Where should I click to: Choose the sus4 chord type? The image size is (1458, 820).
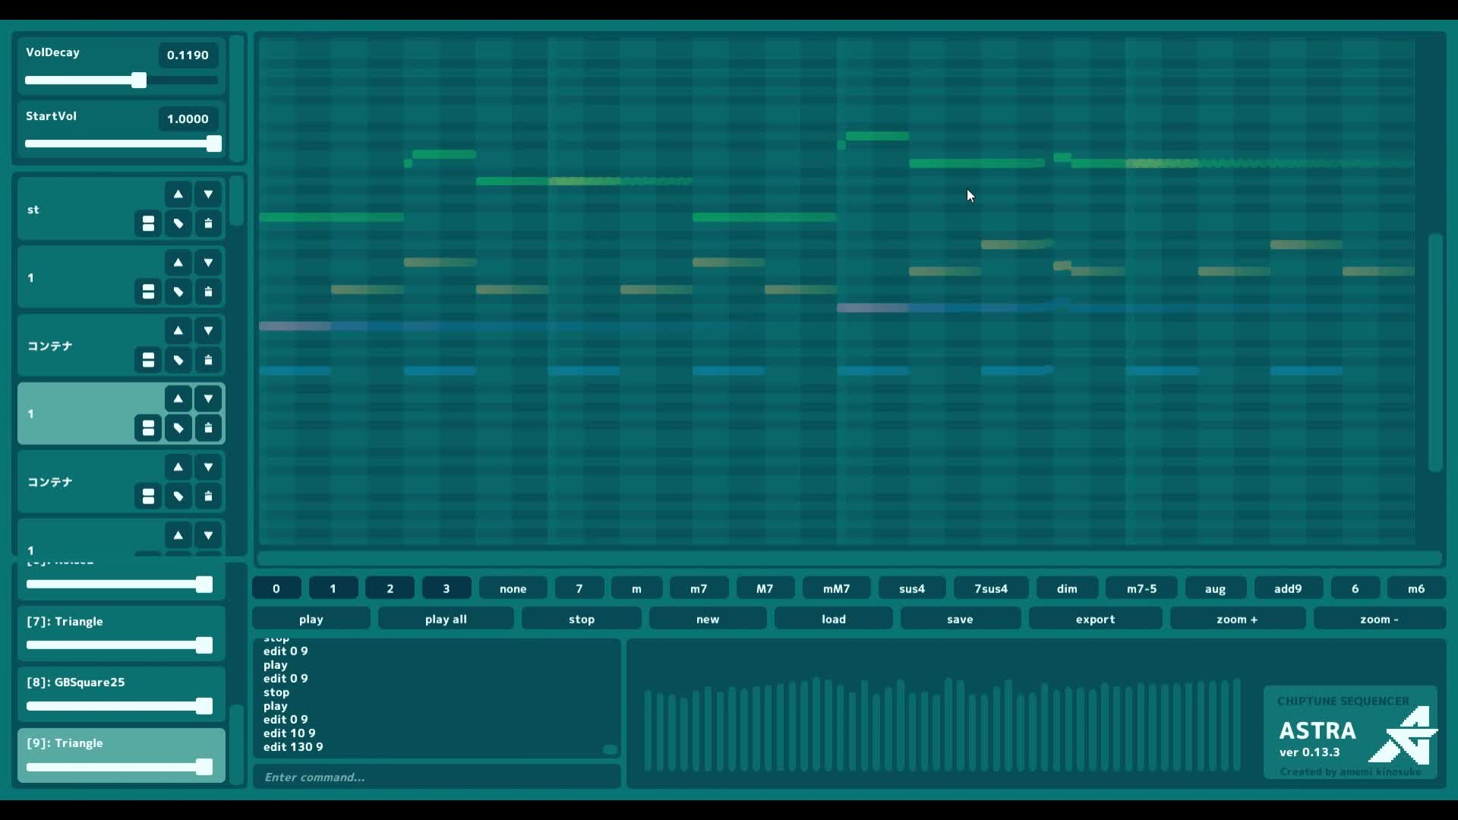[912, 588]
